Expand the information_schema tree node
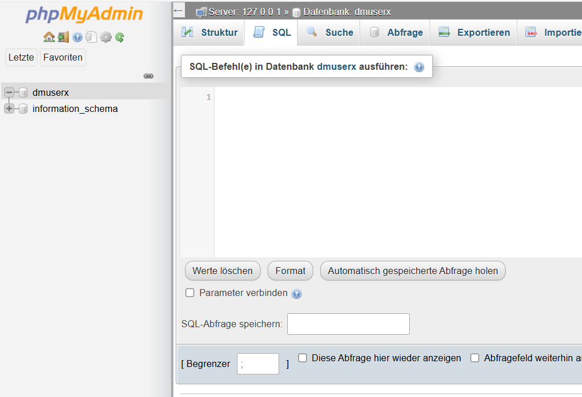 point(9,108)
